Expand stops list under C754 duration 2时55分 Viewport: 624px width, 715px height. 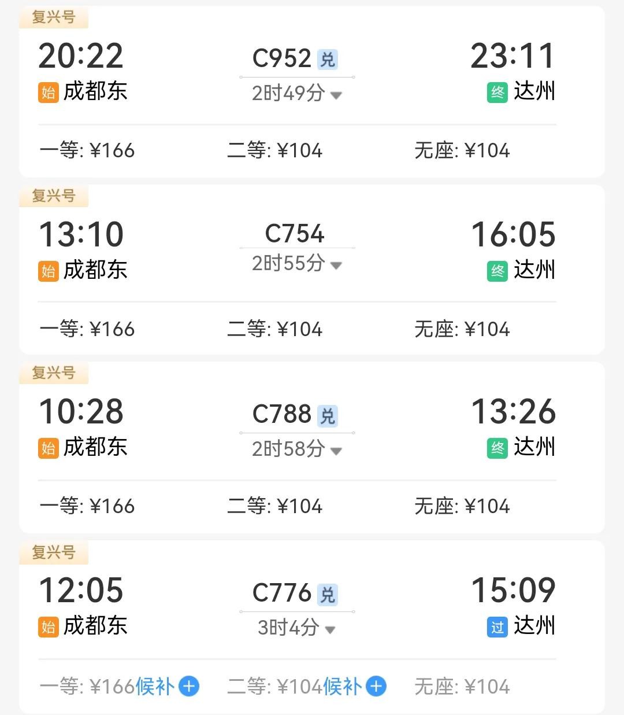click(336, 266)
